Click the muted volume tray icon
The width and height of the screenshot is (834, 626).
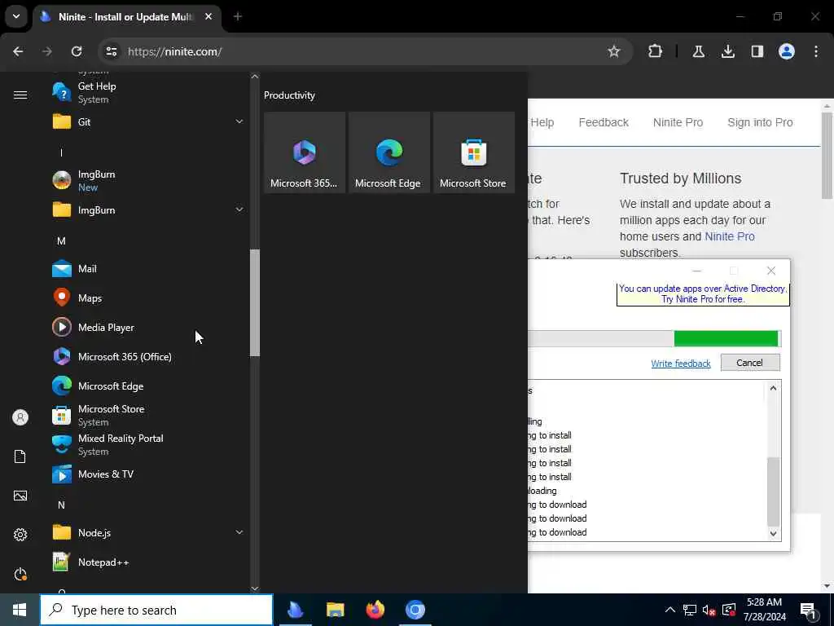point(709,610)
